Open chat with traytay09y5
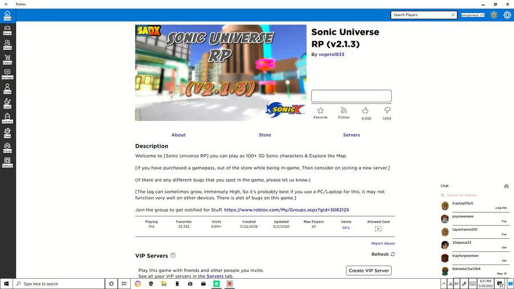 pyautogui.click(x=475, y=206)
